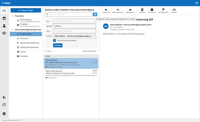The height and width of the screenshot is (122, 200).
Task: Click the Betreff field containing Offerte
Action: pyautogui.click(x=74, y=26)
